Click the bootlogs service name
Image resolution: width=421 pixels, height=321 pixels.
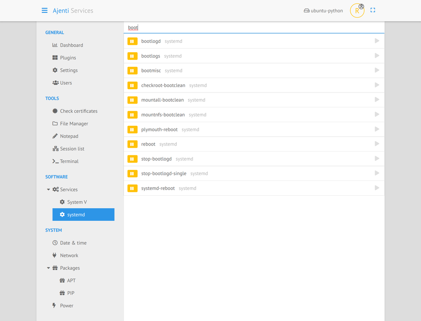(151, 56)
